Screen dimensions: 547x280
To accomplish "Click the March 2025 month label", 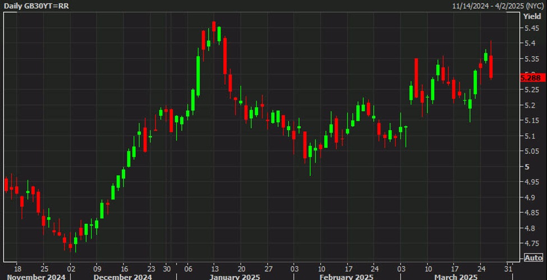I will (x=456, y=277).
